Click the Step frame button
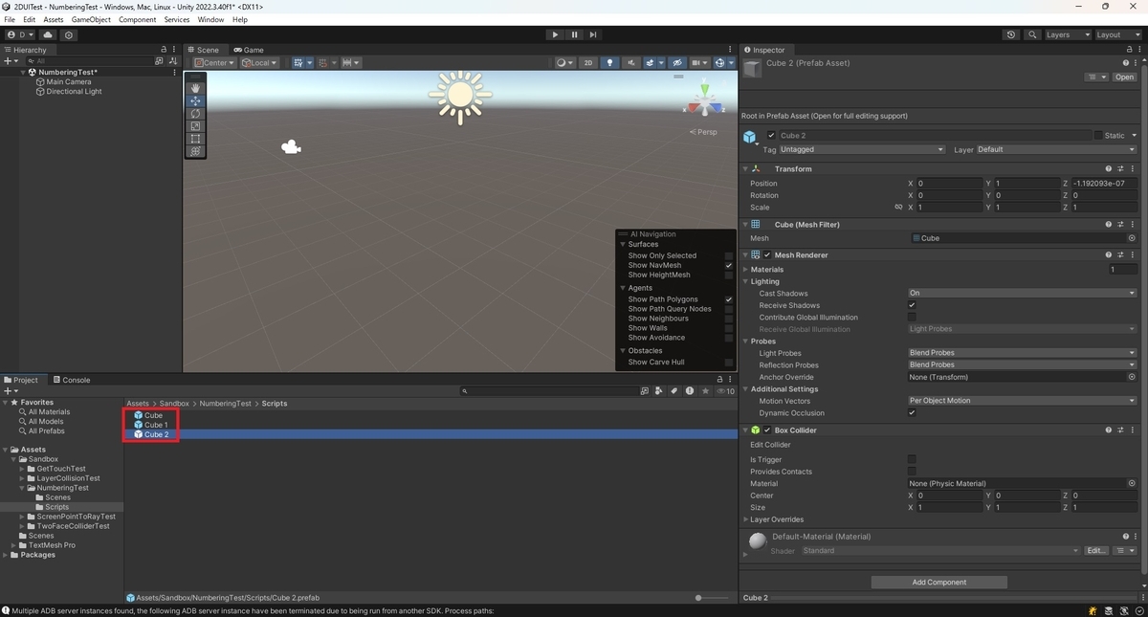The image size is (1148, 617). 593,34
